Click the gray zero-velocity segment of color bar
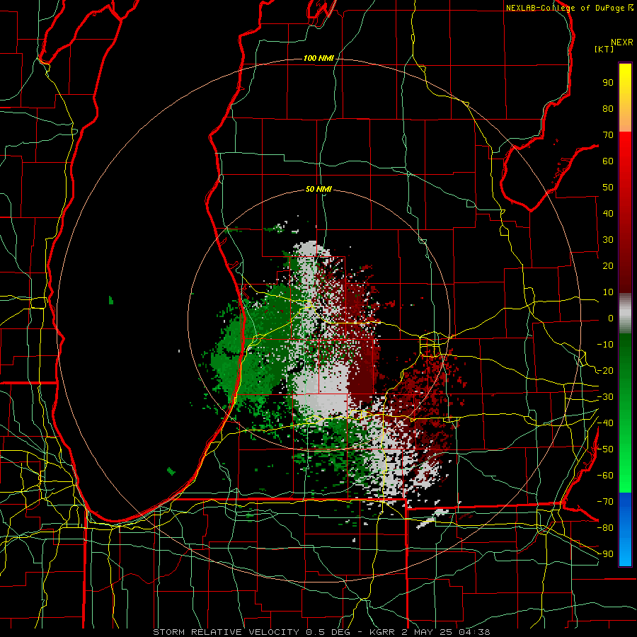 (625, 314)
